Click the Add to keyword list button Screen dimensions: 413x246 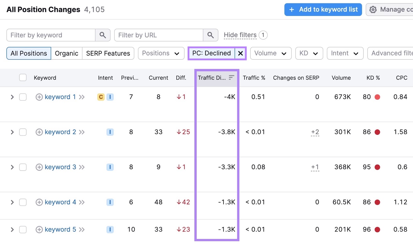click(323, 9)
